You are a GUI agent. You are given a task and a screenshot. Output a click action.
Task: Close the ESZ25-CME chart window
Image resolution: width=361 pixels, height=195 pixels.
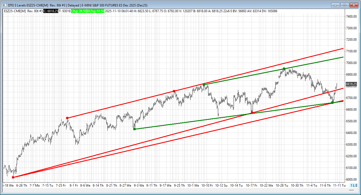pyautogui.click(x=354, y=5)
